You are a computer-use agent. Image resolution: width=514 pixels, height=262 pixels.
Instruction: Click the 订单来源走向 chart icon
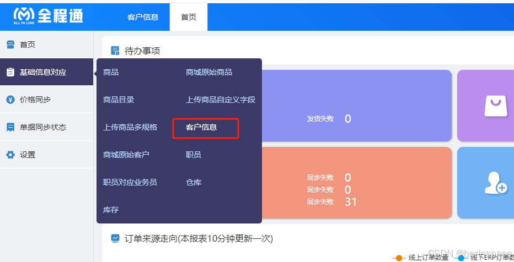point(115,238)
